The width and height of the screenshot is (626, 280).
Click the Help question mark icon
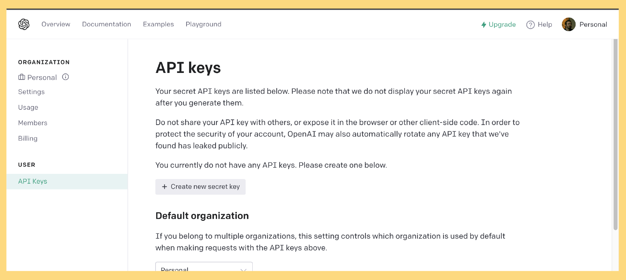tap(530, 25)
